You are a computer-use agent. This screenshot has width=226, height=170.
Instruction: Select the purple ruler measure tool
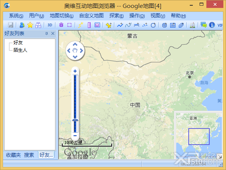(89, 25)
